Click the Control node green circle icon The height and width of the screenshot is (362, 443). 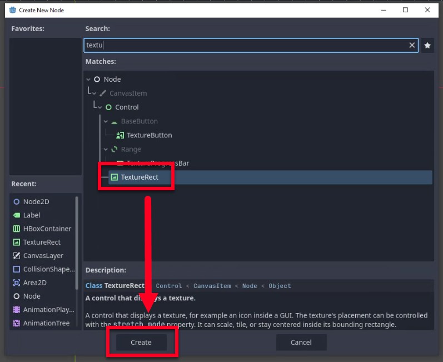pos(108,107)
